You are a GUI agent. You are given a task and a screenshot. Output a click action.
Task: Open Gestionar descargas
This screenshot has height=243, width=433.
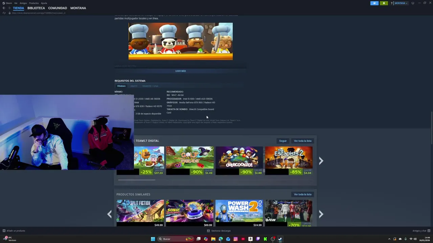click(219, 231)
